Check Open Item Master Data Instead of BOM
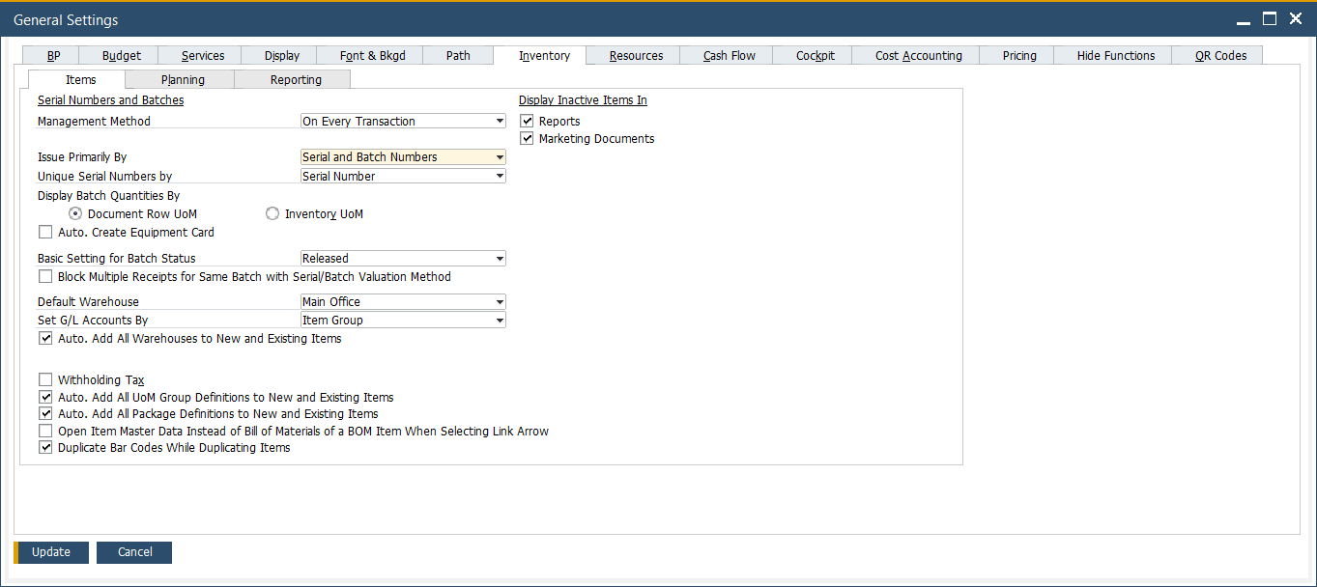 [x=45, y=431]
